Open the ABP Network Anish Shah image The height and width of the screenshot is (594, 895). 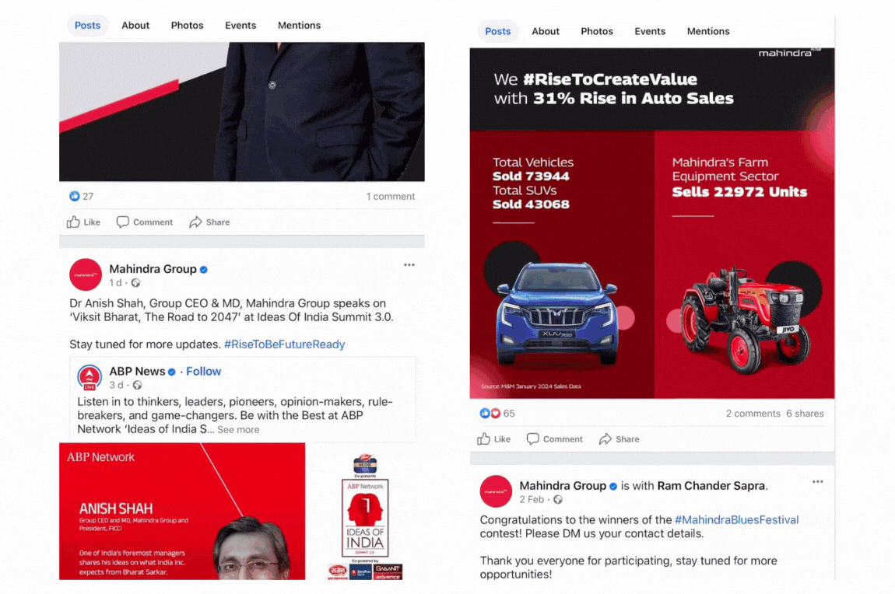pos(182,512)
